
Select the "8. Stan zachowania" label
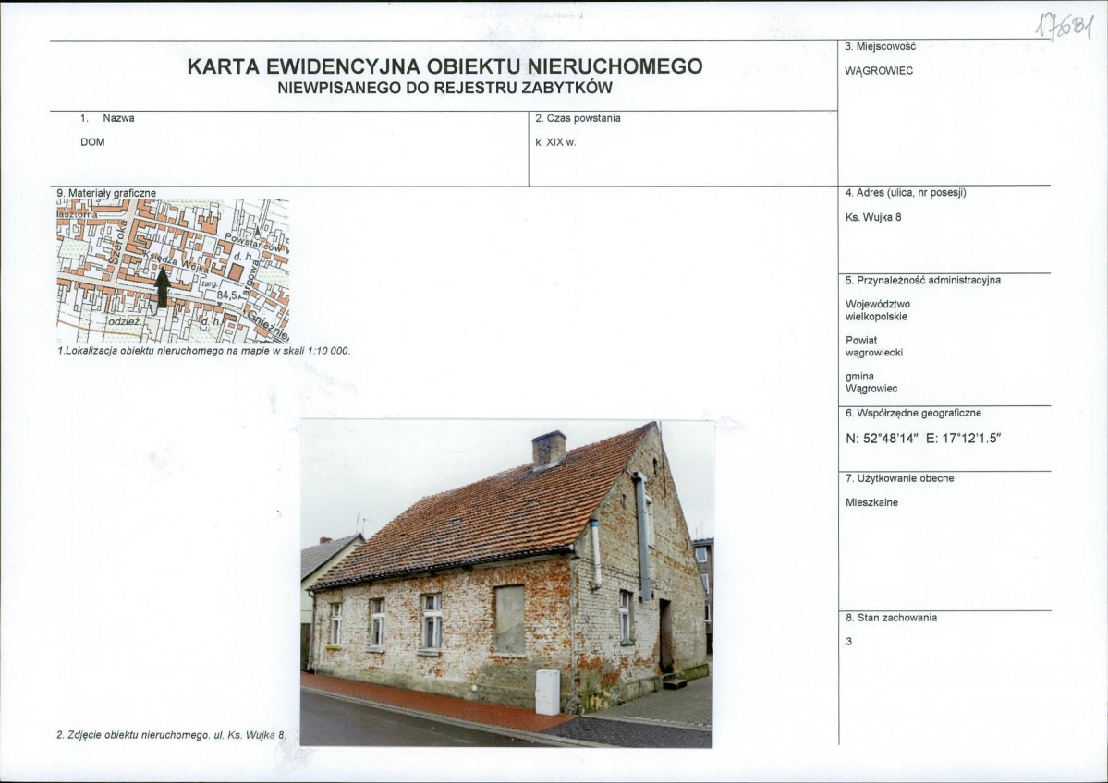(x=891, y=618)
